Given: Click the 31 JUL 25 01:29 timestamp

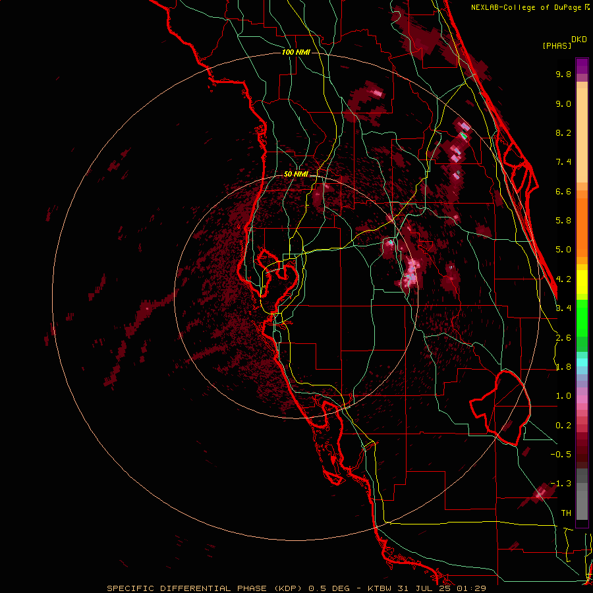Looking at the screenshot, I should tap(441, 588).
